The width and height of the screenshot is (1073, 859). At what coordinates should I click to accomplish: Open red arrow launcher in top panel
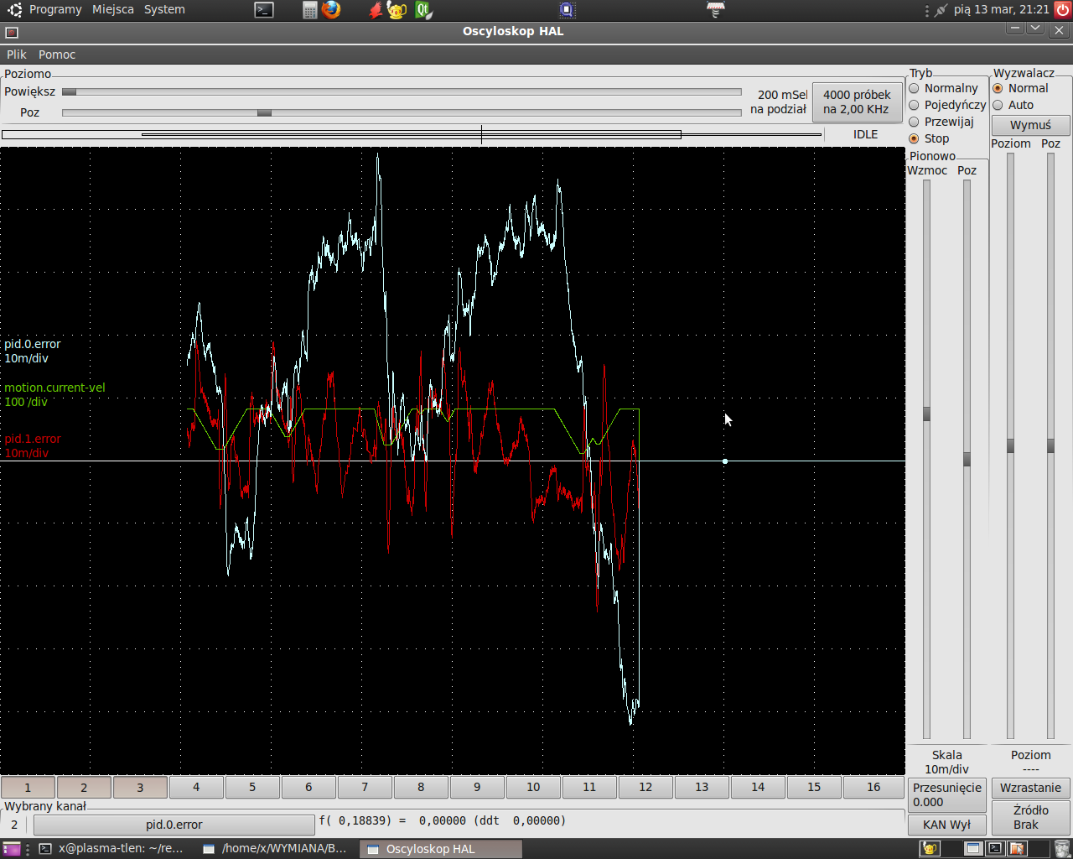pyautogui.click(x=376, y=10)
